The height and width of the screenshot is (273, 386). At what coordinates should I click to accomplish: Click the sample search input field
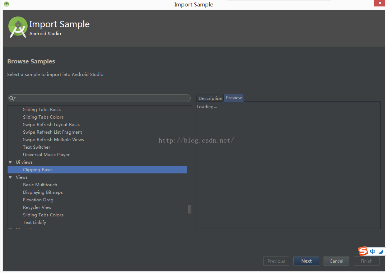(99, 98)
